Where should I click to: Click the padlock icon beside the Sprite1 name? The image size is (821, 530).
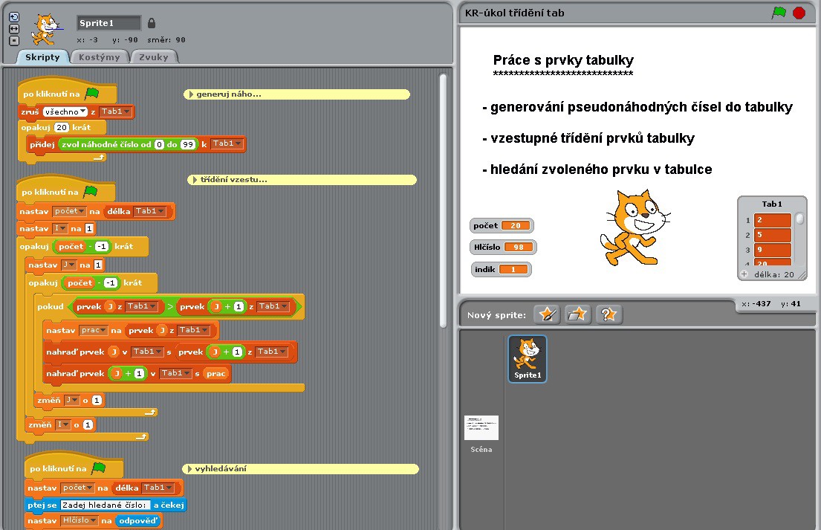pyautogui.click(x=152, y=23)
